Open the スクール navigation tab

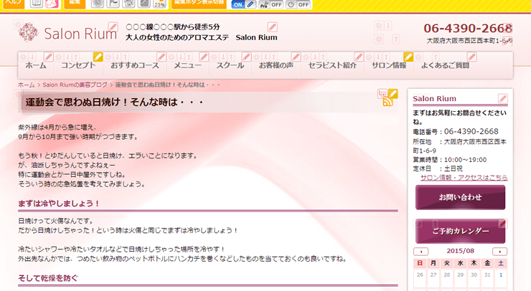[230, 65]
